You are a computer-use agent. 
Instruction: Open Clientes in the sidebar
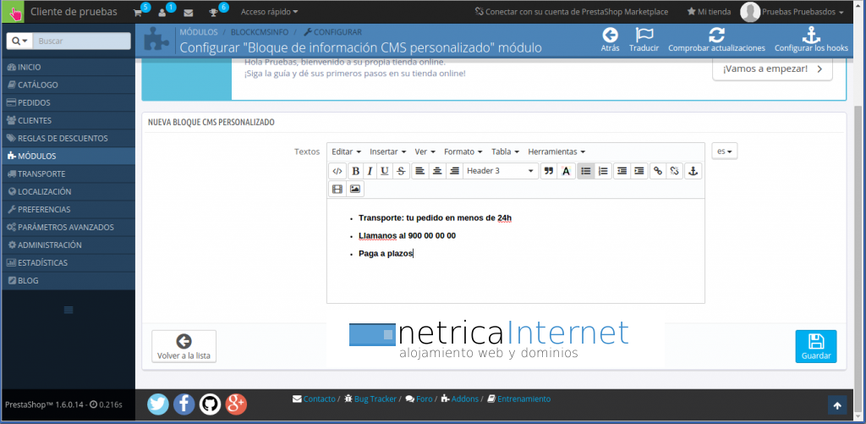(69, 120)
